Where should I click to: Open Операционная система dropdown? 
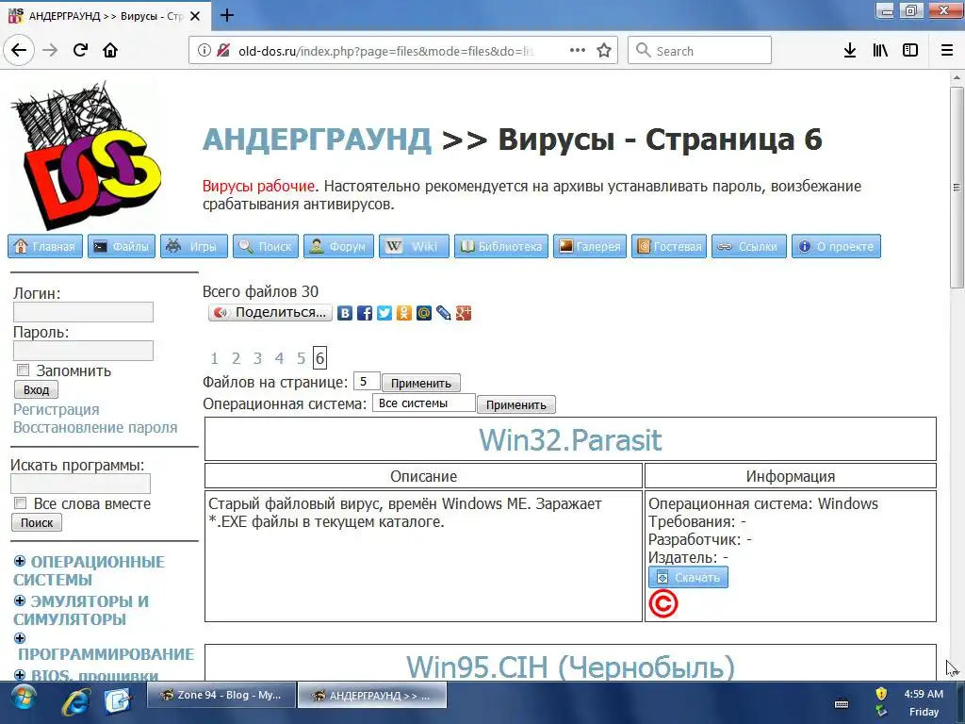click(x=423, y=403)
